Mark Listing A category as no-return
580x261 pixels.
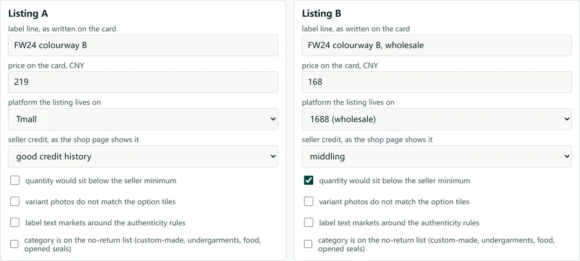click(15, 244)
